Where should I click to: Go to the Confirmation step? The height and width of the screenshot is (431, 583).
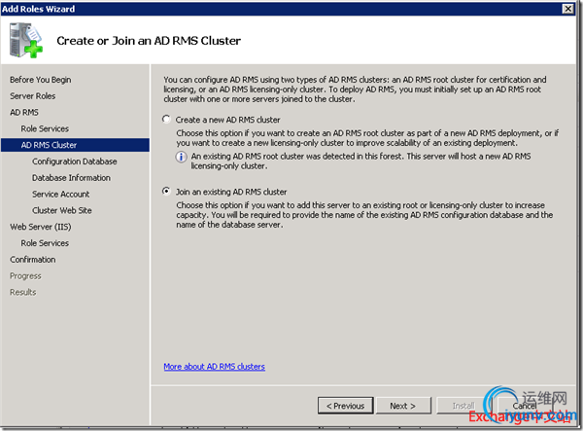[x=33, y=260]
